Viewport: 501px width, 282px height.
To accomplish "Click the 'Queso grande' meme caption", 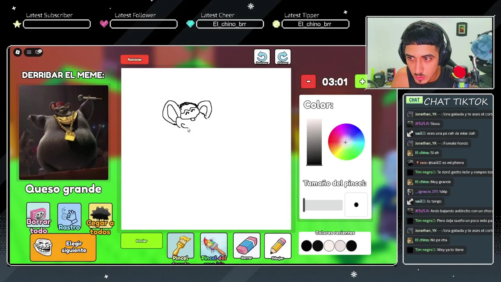I will tap(63, 189).
